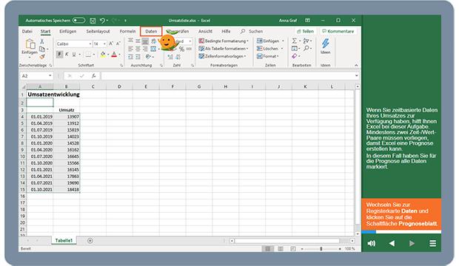Click the left align text icon

click(x=130, y=49)
